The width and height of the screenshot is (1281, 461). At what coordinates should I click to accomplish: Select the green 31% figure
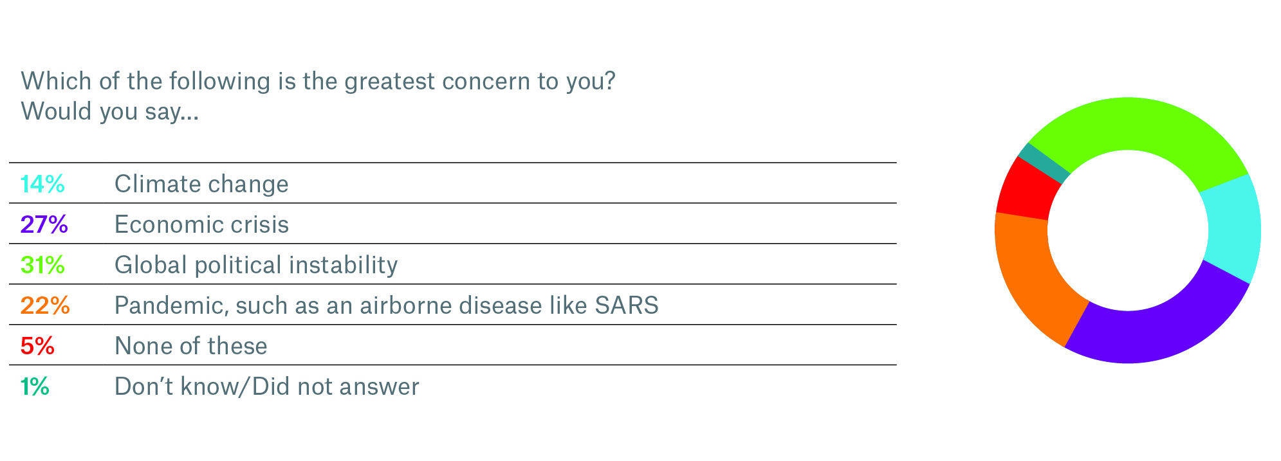click(x=42, y=265)
